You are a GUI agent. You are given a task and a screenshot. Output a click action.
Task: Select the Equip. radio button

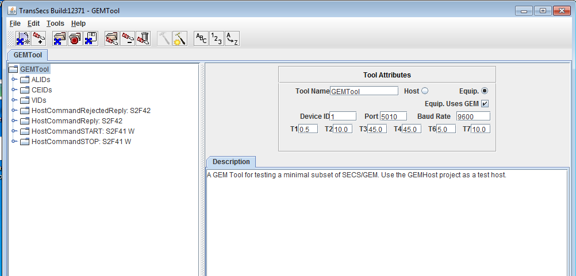click(485, 91)
